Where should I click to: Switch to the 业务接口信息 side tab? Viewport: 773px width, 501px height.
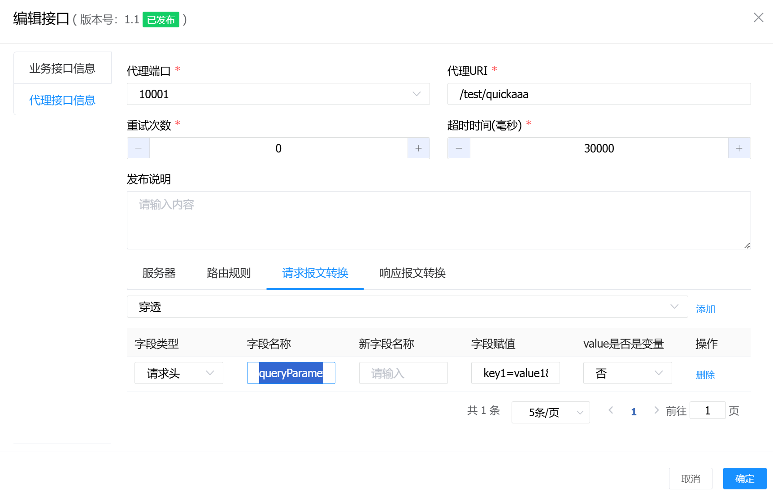(62, 68)
